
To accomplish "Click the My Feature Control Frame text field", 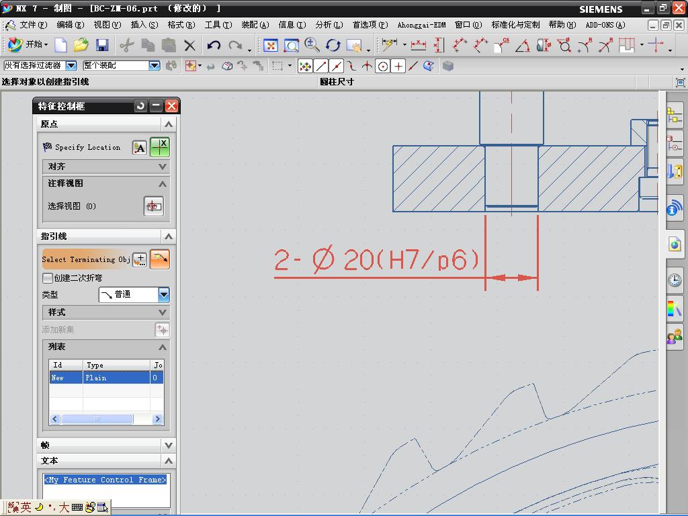I will [x=106, y=490].
